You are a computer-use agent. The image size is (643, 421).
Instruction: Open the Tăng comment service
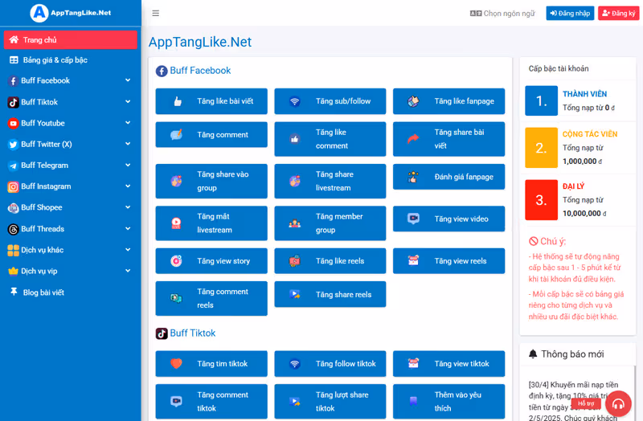coord(211,135)
